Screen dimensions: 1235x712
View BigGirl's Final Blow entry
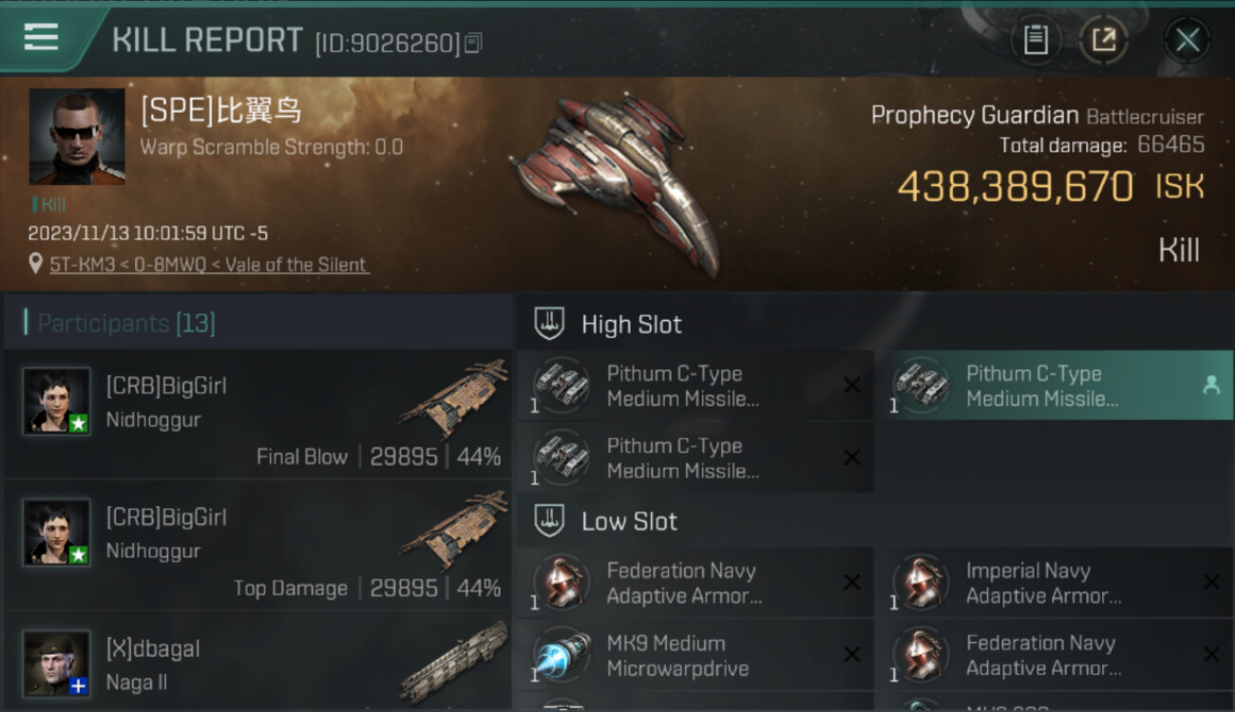point(257,414)
